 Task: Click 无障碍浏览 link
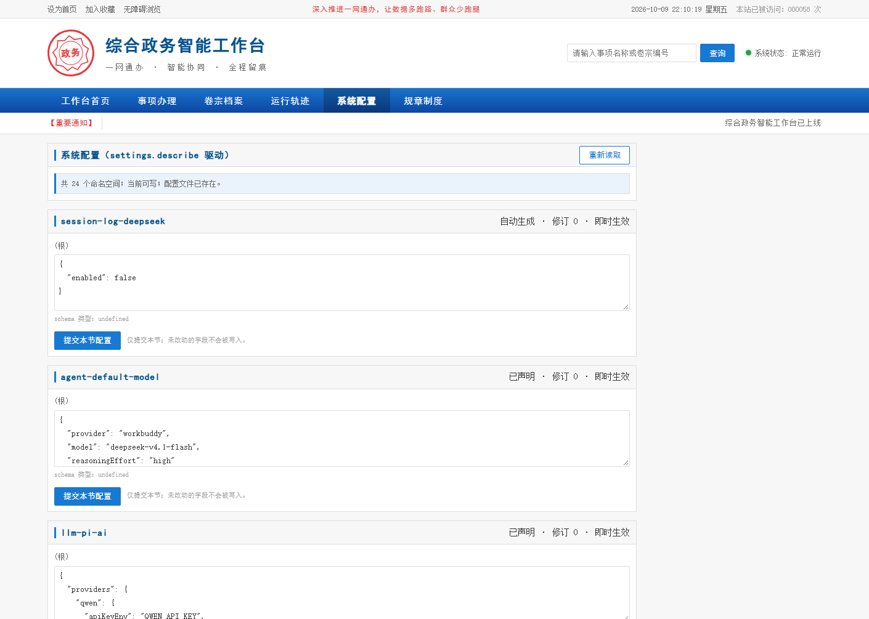(x=142, y=9)
